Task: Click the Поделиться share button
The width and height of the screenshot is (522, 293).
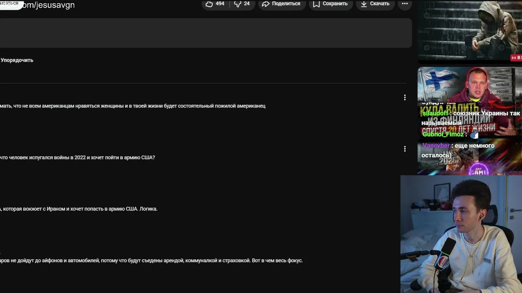Action: 281,4
